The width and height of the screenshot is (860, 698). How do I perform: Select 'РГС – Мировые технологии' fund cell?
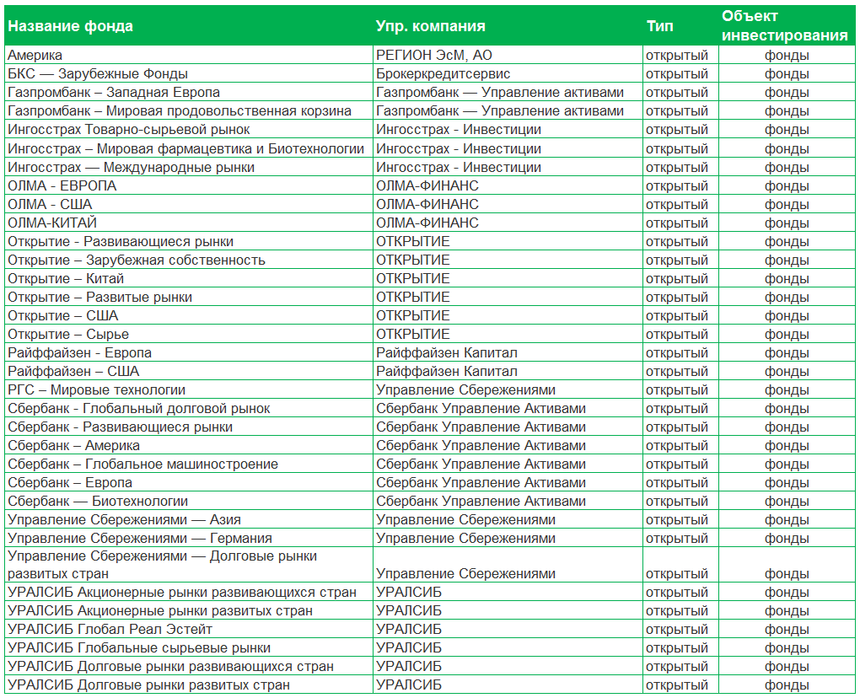coord(96,389)
